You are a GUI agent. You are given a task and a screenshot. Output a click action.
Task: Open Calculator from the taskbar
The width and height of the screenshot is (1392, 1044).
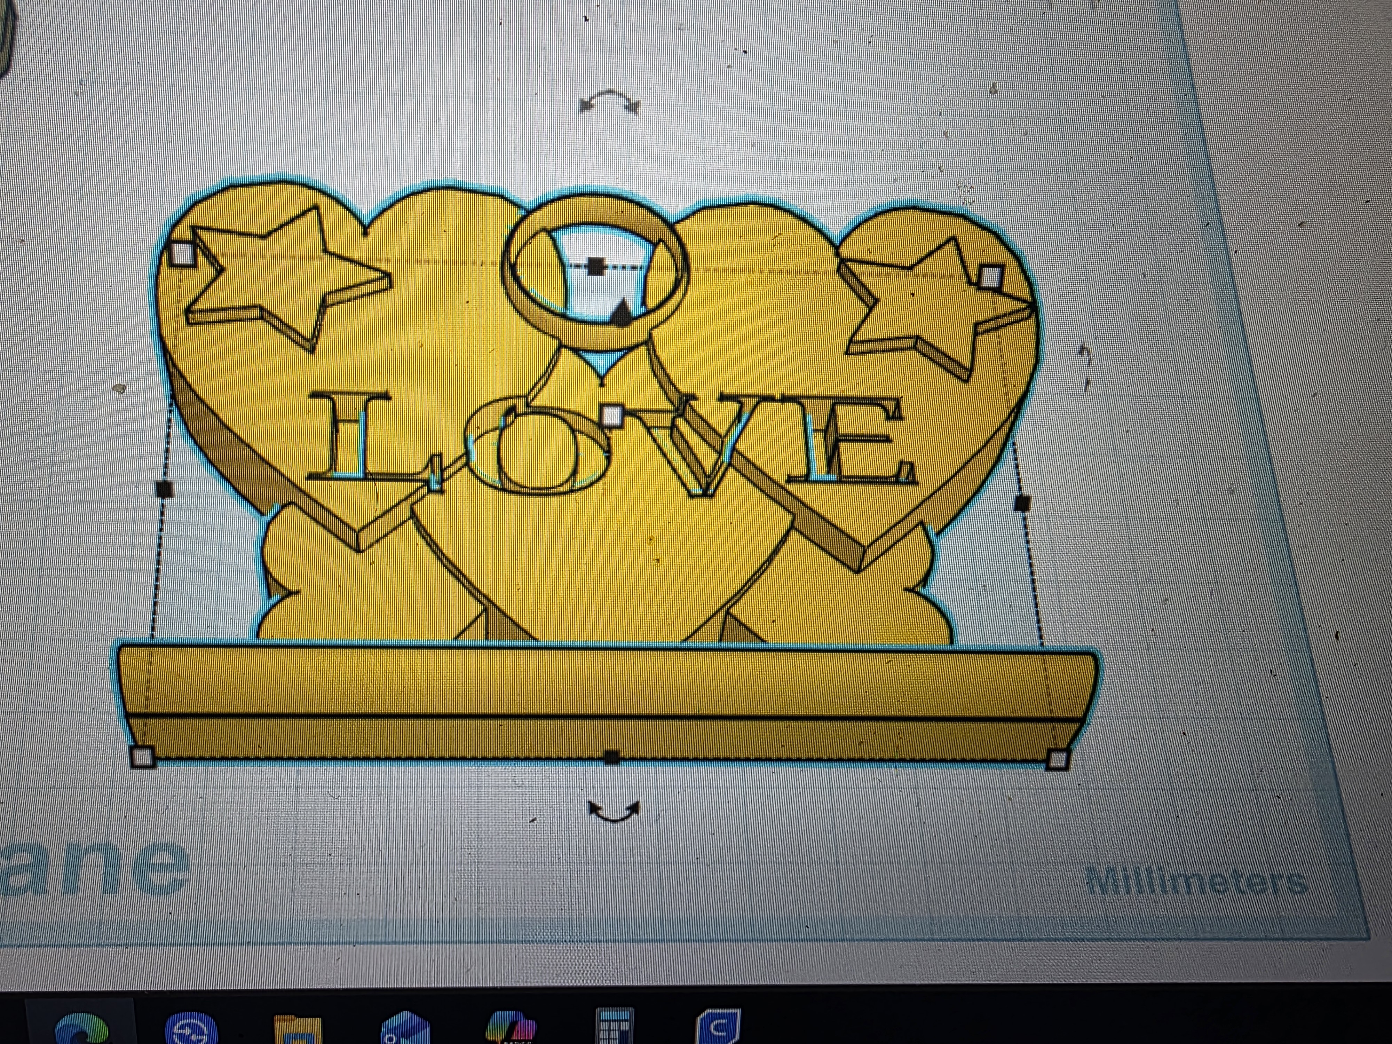[x=615, y=1026]
